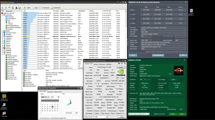Click Start Benchmark in Cache & Memory Benchmark
Viewport: 215px width, 120px height.
coord(158,55)
